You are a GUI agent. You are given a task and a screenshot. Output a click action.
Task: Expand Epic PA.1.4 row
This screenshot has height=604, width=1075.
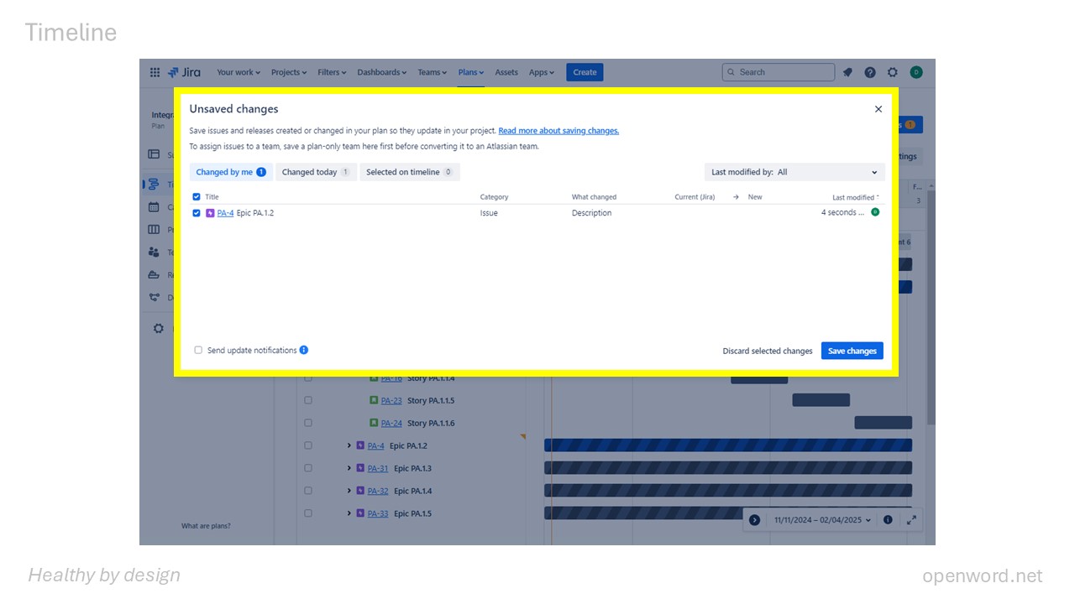tap(349, 491)
